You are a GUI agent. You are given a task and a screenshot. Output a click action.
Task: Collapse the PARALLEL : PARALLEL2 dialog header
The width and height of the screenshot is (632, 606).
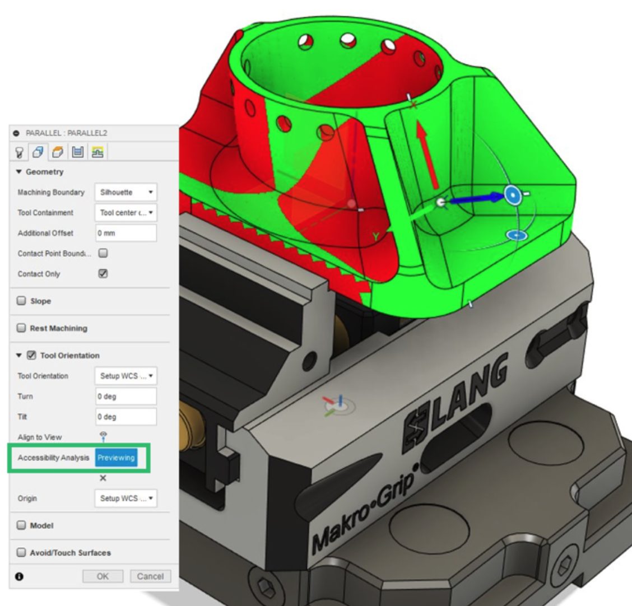pos(16,133)
